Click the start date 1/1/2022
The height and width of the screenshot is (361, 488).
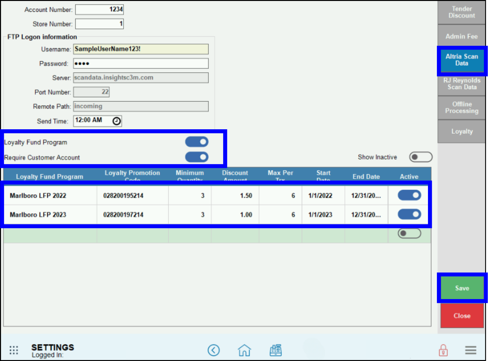320,196
